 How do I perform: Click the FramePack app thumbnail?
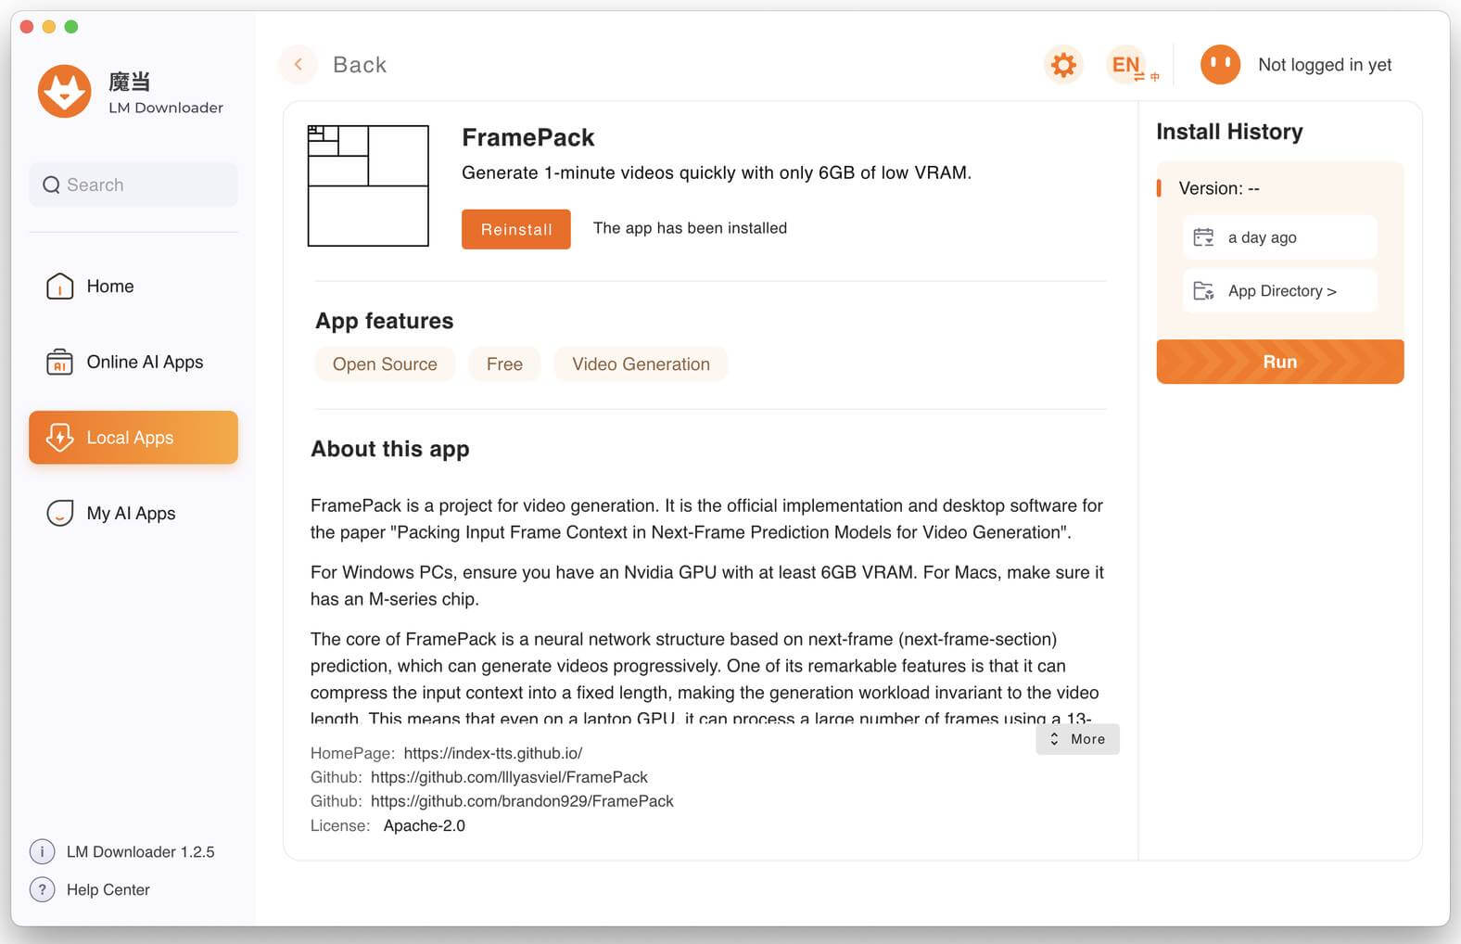368,185
